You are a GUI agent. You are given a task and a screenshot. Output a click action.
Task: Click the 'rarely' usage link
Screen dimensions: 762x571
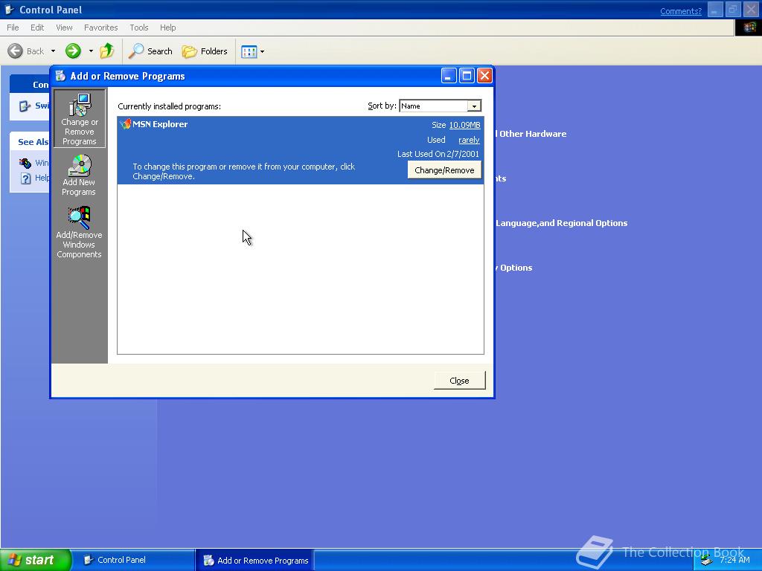pos(469,140)
